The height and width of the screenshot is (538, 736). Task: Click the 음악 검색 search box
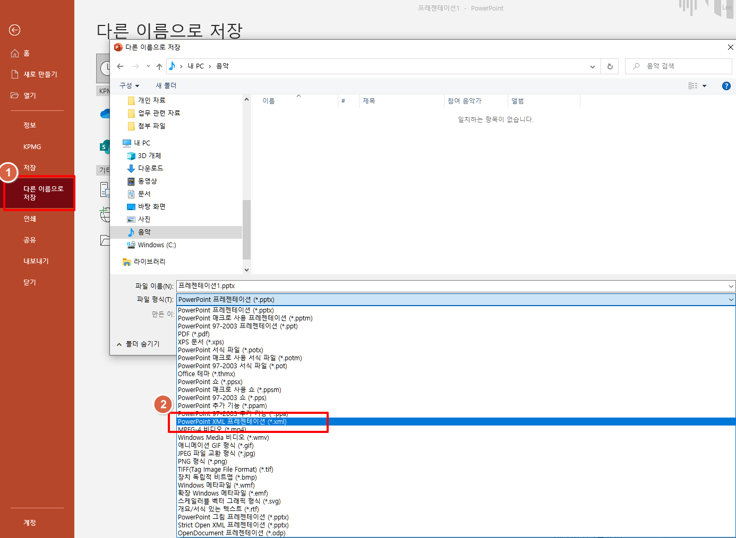(679, 66)
